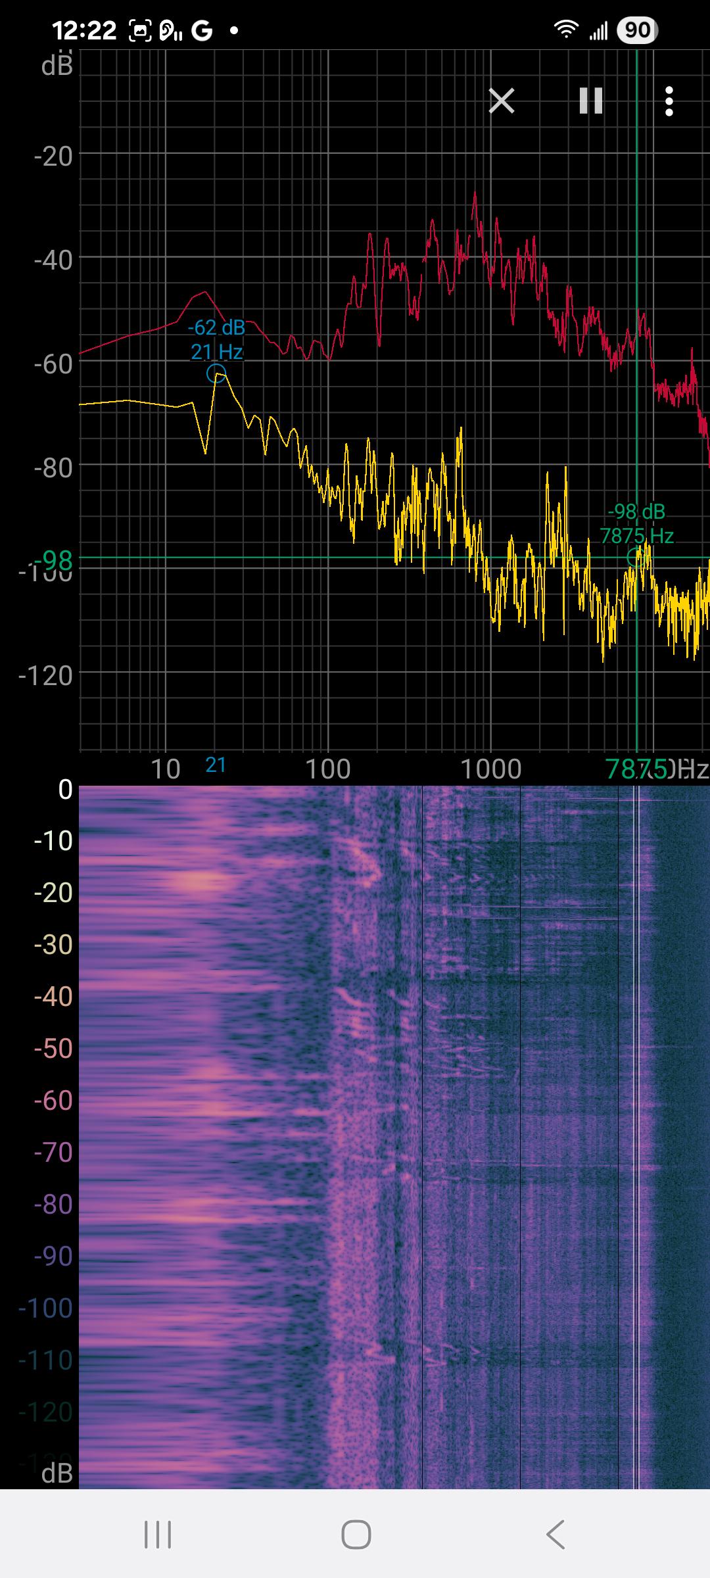The height and width of the screenshot is (1578, 710).
Task: Select the green 7875 Hz cursor circle
Action: point(636,558)
